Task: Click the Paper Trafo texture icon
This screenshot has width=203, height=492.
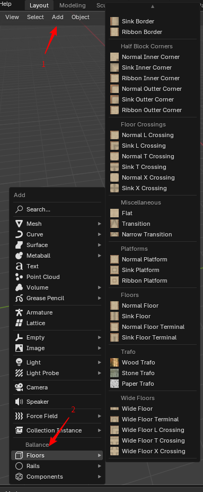Action: pos(114,384)
